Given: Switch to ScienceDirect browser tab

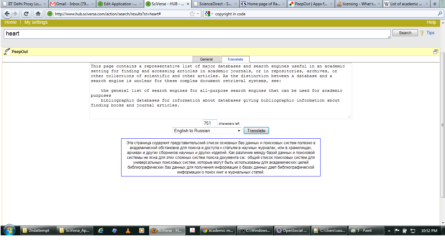Looking at the screenshot, I should (215, 4).
